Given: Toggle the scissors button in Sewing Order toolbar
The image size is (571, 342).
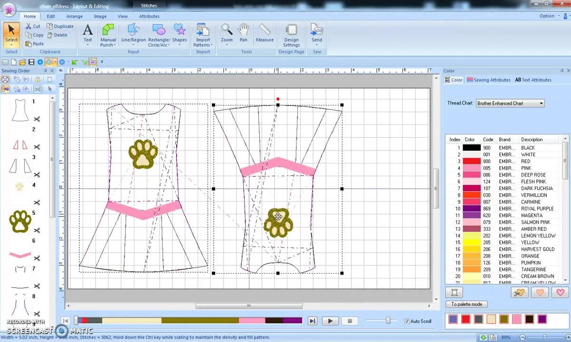Looking at the screenshot, I should 38,89.
